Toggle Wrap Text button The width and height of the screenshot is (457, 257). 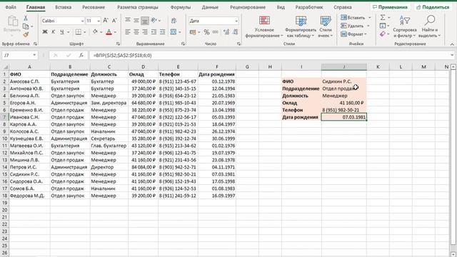coord(174,21)
